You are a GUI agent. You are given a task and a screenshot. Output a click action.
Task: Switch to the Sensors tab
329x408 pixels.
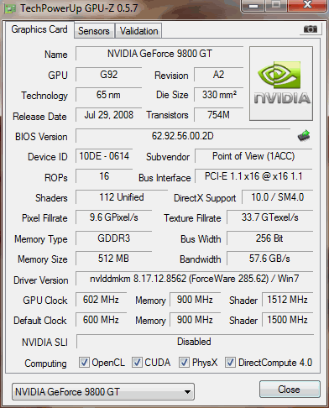(94, 31)
